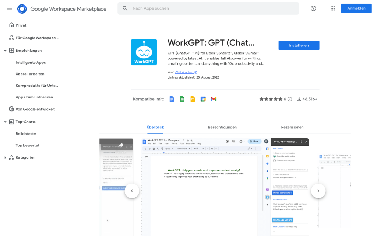Click the Google Docs compatibility icon
The width and height of the screenshot is (377, 236).
(172, 99)
